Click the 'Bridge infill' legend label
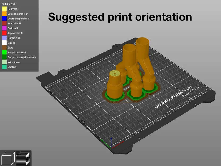 point(14,38)
